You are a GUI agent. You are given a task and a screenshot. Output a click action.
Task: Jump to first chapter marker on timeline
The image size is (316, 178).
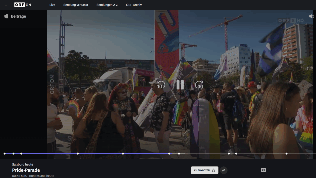tap(4, 154)
